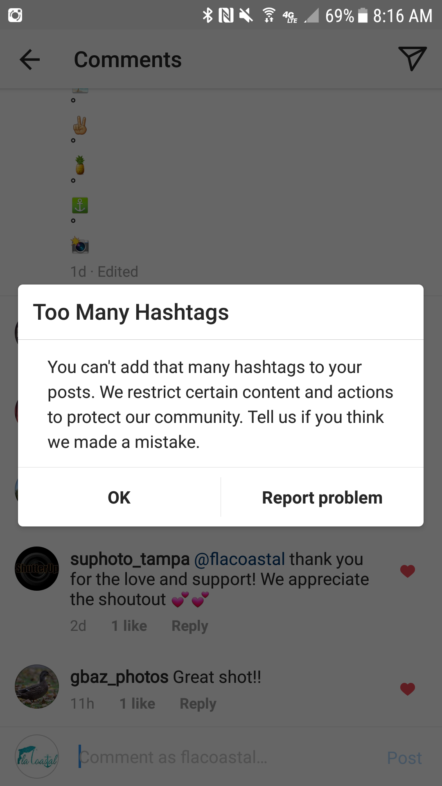Viewport: 442px width, 786px height.
Task: Tap OK in Too Many Hashtags dialog
Action: (119, 497)
